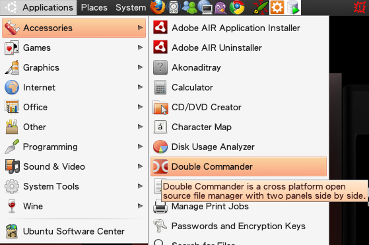Start Adobe AIR Application Installer

click(238, 28)
